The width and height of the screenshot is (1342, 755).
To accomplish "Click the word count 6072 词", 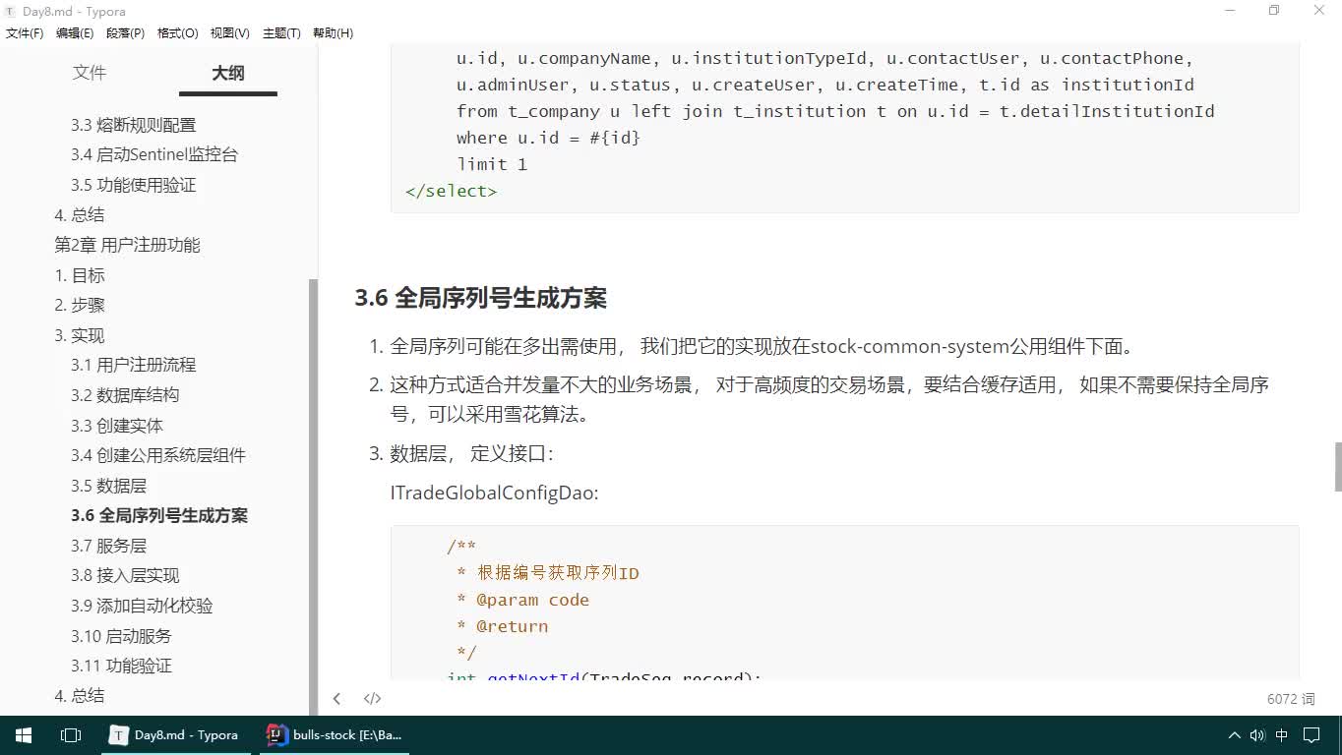I will 1291,699.
